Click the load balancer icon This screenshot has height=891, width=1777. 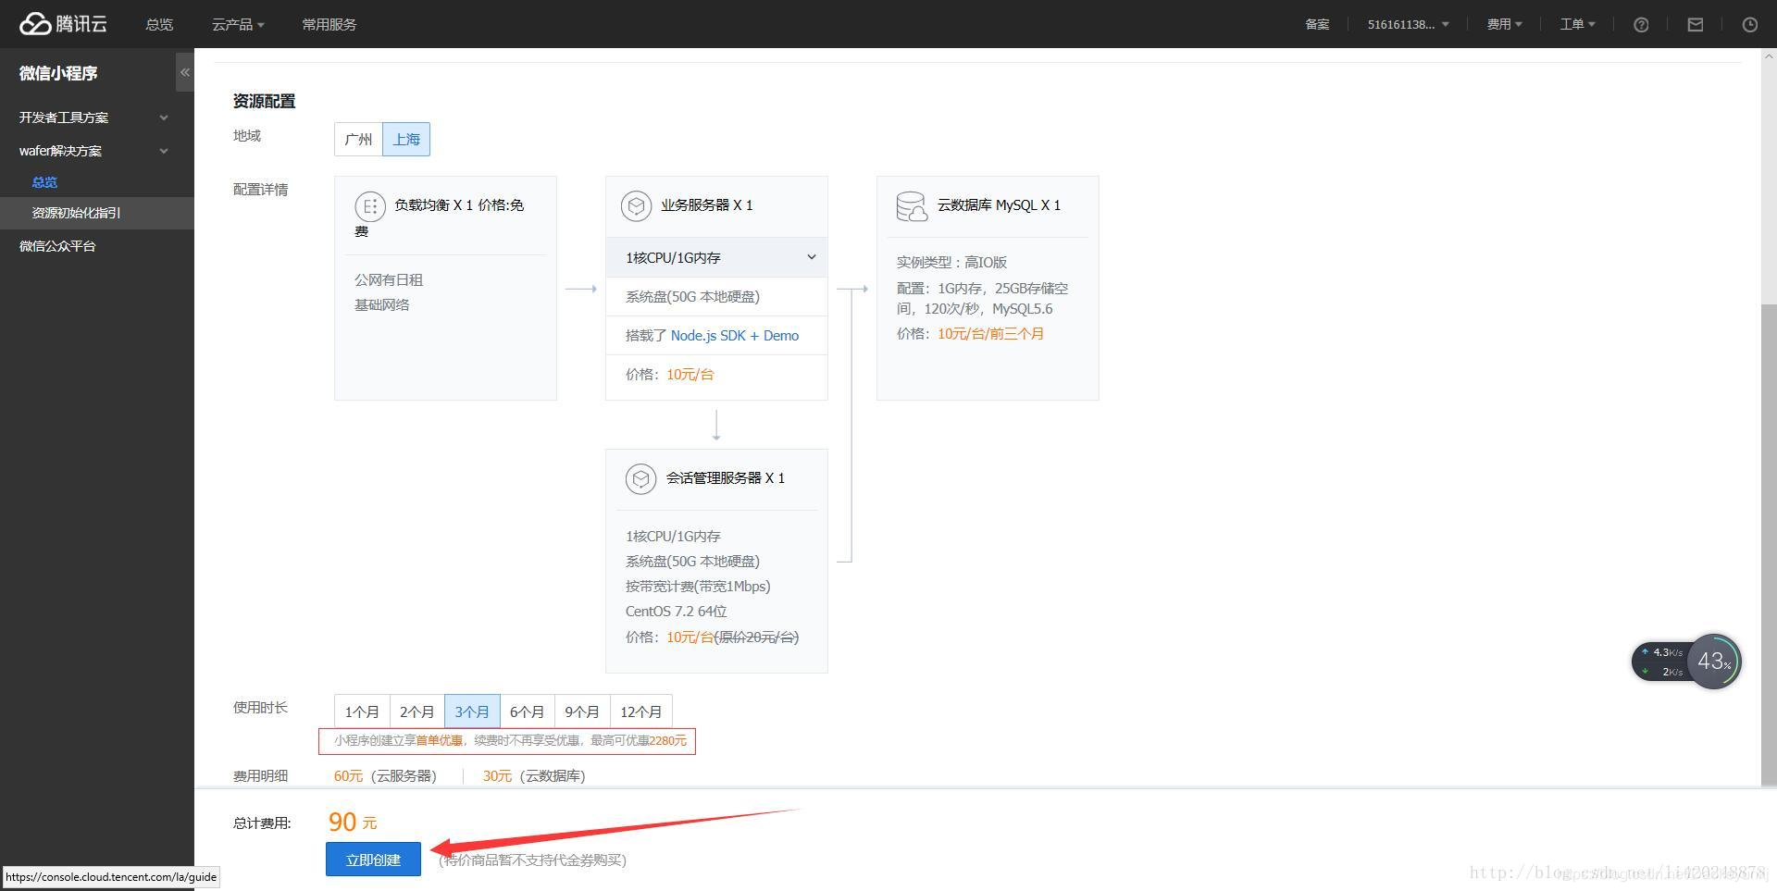[370, 206]
